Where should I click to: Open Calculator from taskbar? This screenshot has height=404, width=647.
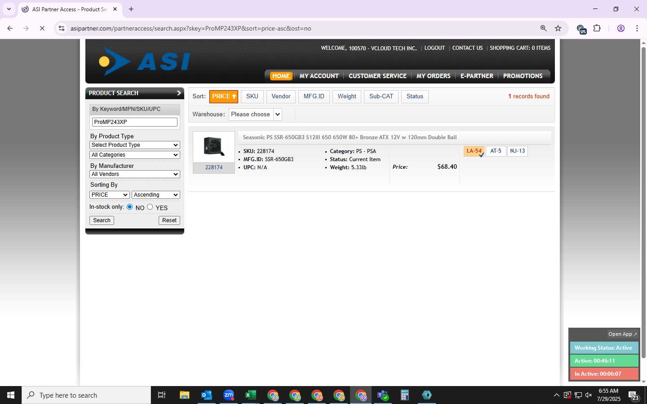click(x=405, y=395)
